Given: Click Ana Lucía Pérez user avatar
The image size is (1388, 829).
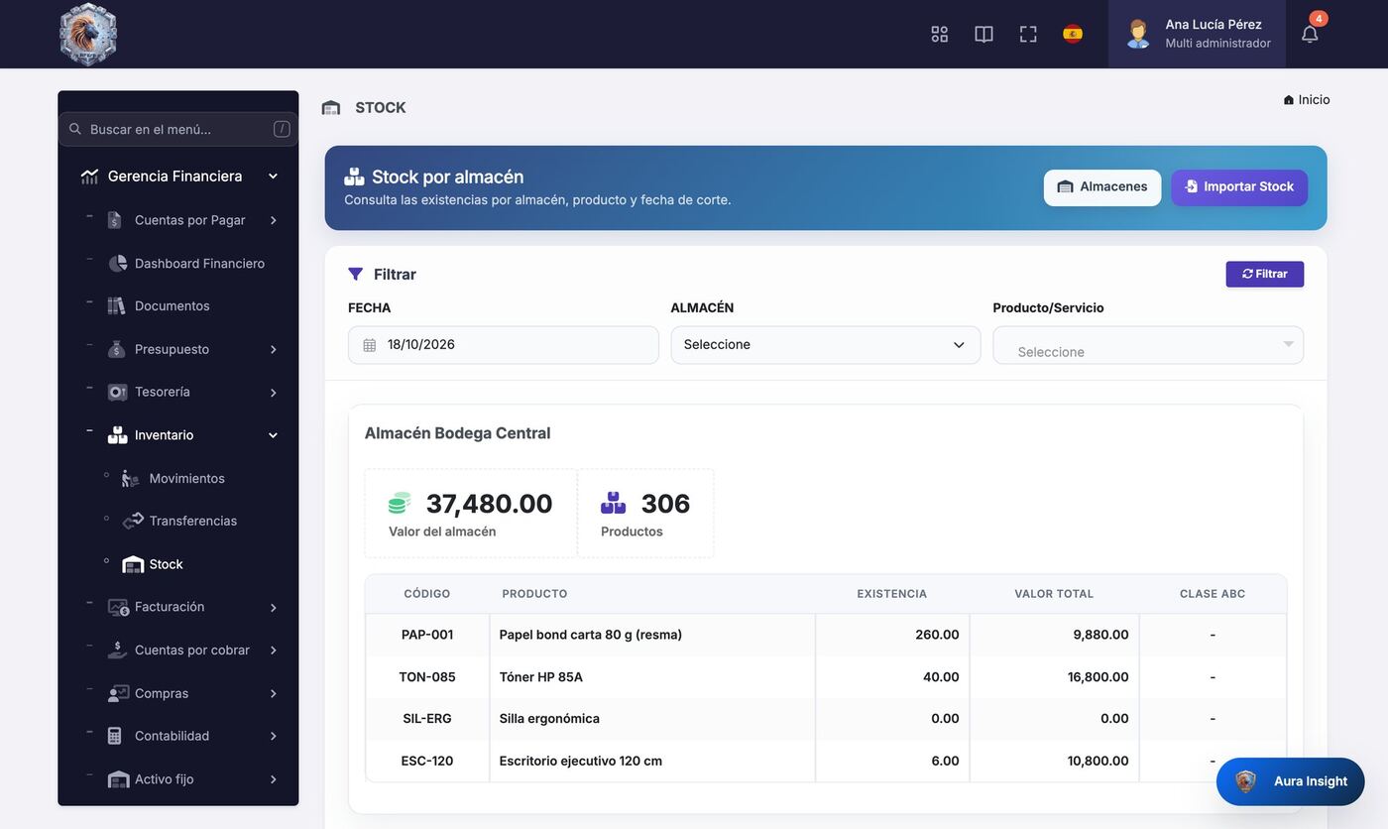Looking at the screenshot, I should click(x=1138, y=34).
